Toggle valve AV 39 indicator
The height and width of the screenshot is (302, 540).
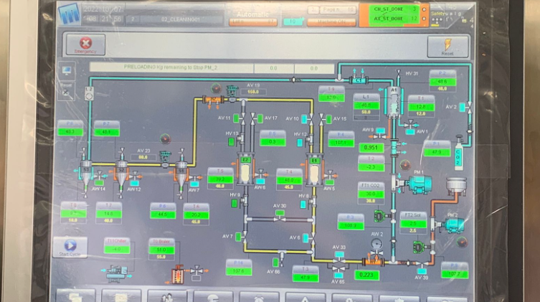(422, 272)
